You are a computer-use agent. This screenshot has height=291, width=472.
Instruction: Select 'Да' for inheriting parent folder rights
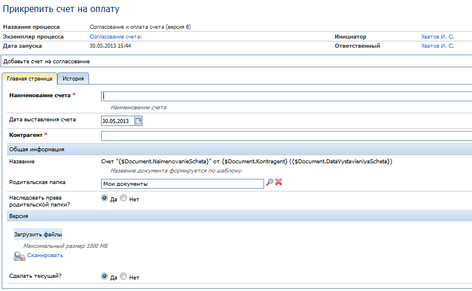[x=105, y=198]
